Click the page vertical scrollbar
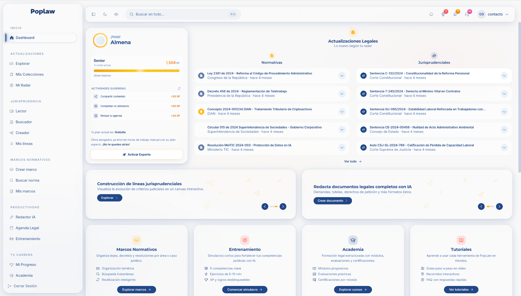 click(519, 98)
